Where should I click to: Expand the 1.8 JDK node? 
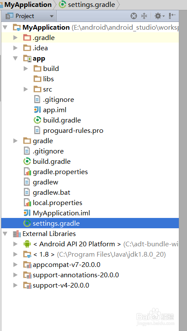[x=15, y=254]
